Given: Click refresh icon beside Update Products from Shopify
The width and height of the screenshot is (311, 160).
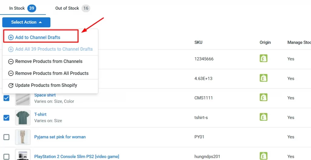Looking at the screenshot, I should point(11,85).
